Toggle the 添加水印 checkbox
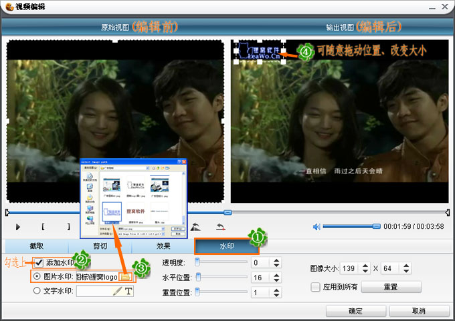 click(39, 262)
